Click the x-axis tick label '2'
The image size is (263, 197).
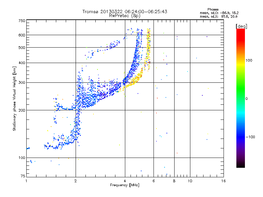pyautogui.click(x=76, y=181)
